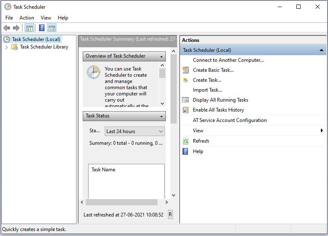
Task: Click the green Refresh icon
Action: 185,141
